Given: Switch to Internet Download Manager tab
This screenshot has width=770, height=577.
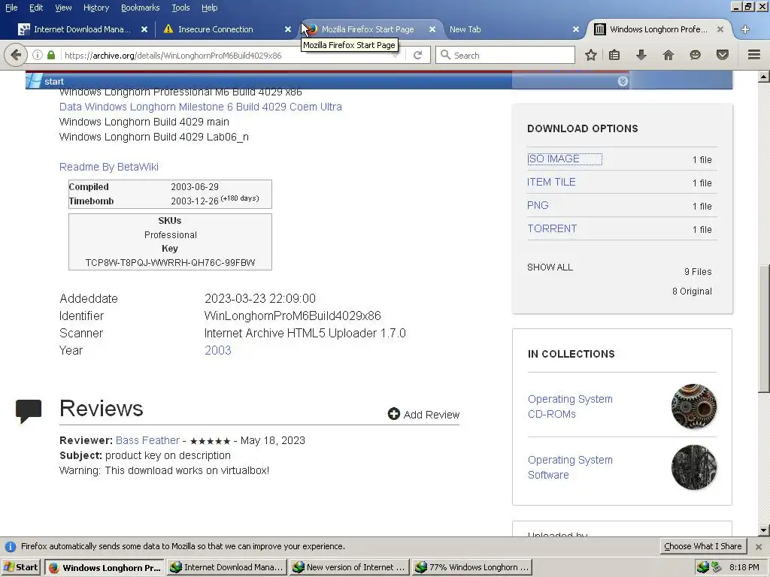Looking at the screenshot, I should pyautogui.click(x=82, y=29).
